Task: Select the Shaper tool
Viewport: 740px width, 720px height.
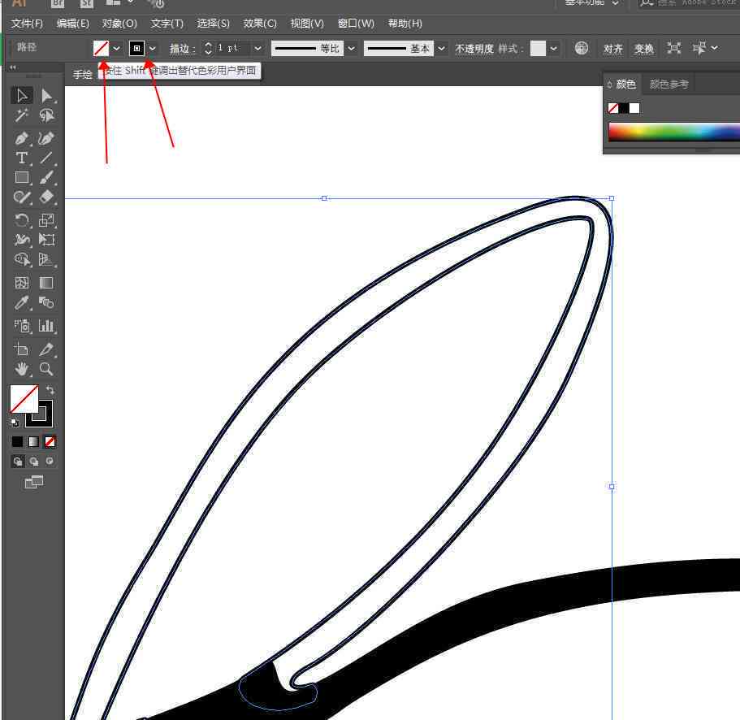Action: coord(22,197)
